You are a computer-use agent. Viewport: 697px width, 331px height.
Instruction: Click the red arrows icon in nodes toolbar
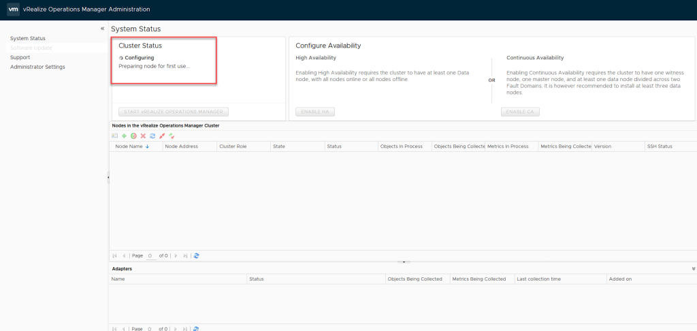(x=162, y=136)
